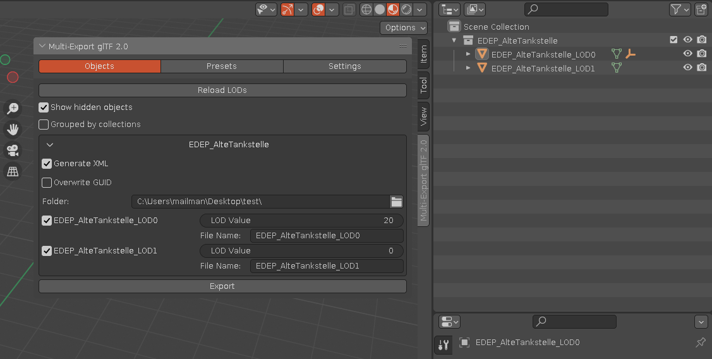Exclude EDEP_AlteTankstelle collection from view layer

pos(674,40)
